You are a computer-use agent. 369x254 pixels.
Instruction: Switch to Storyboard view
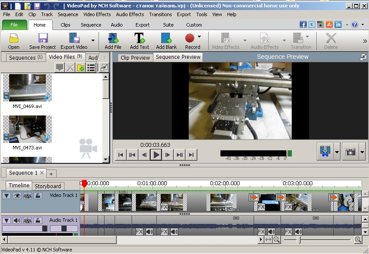point(48,186)
